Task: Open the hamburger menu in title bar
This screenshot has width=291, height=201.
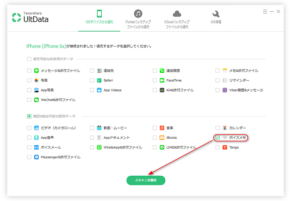Action: [265, 12]
